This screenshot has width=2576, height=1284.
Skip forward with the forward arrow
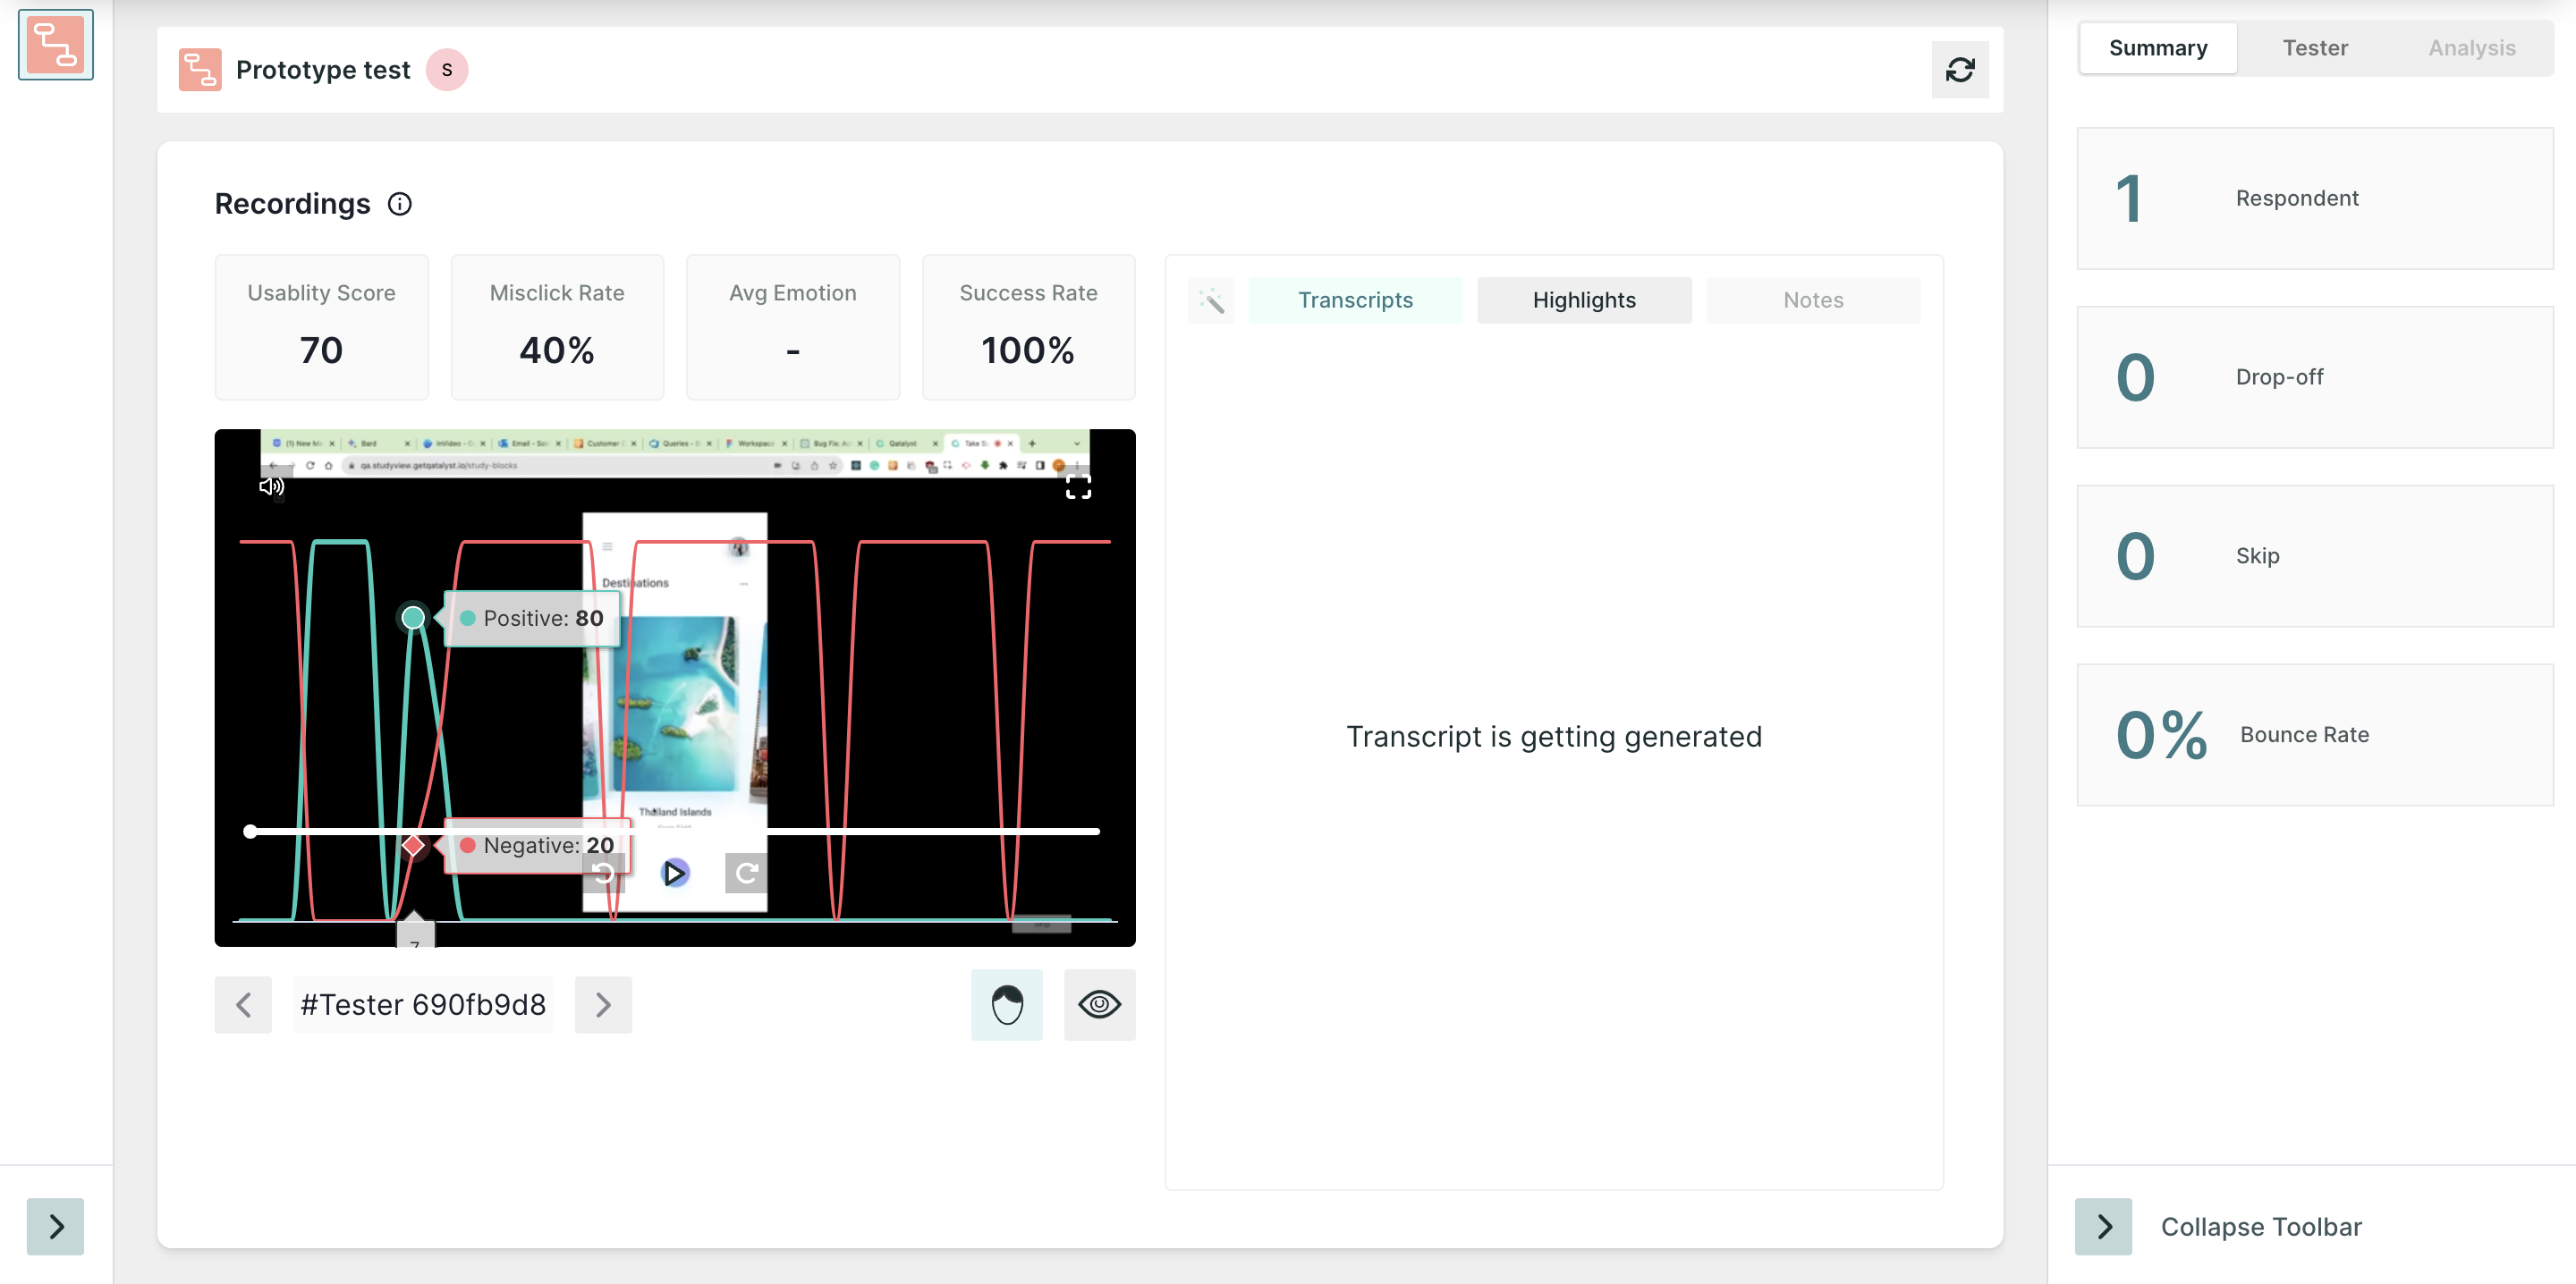746,873
